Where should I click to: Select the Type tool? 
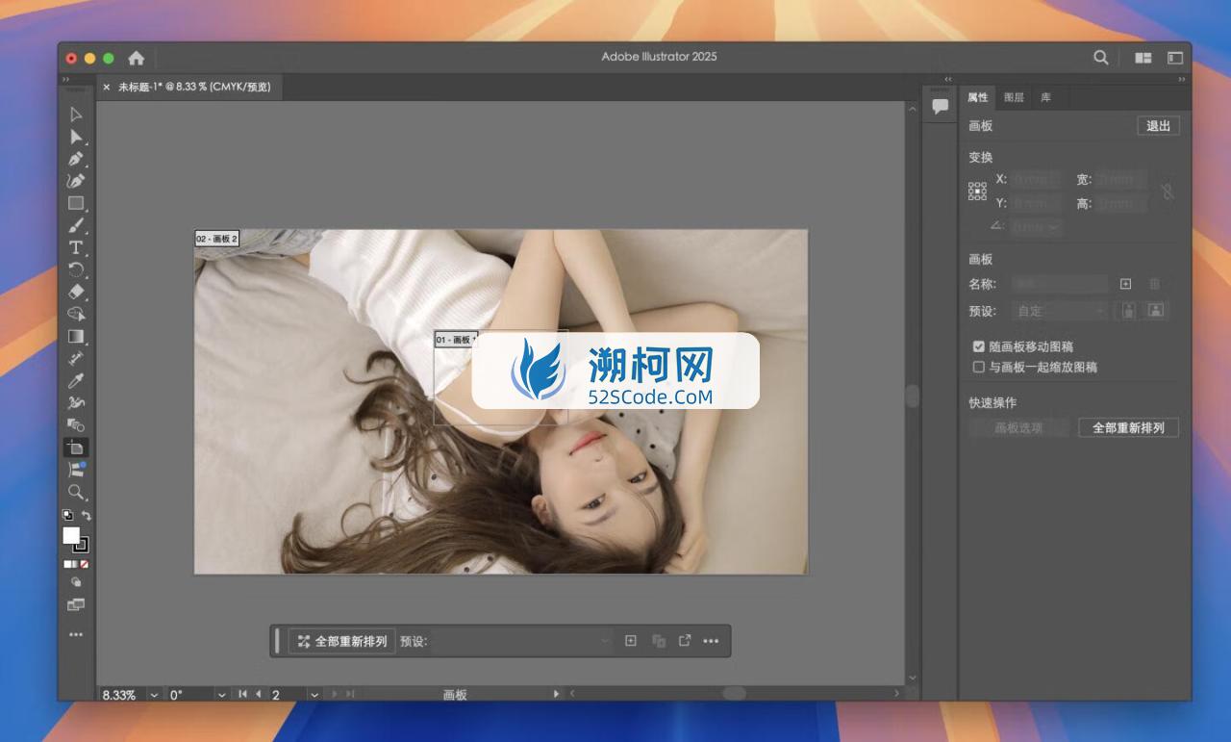(76, 247)
